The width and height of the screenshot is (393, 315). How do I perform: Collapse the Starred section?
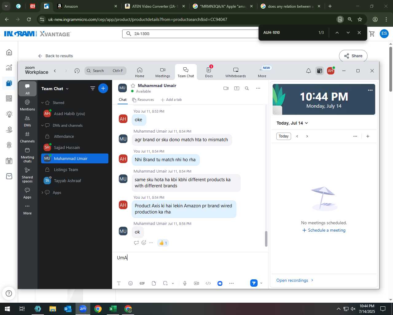[x=42, y=103]
